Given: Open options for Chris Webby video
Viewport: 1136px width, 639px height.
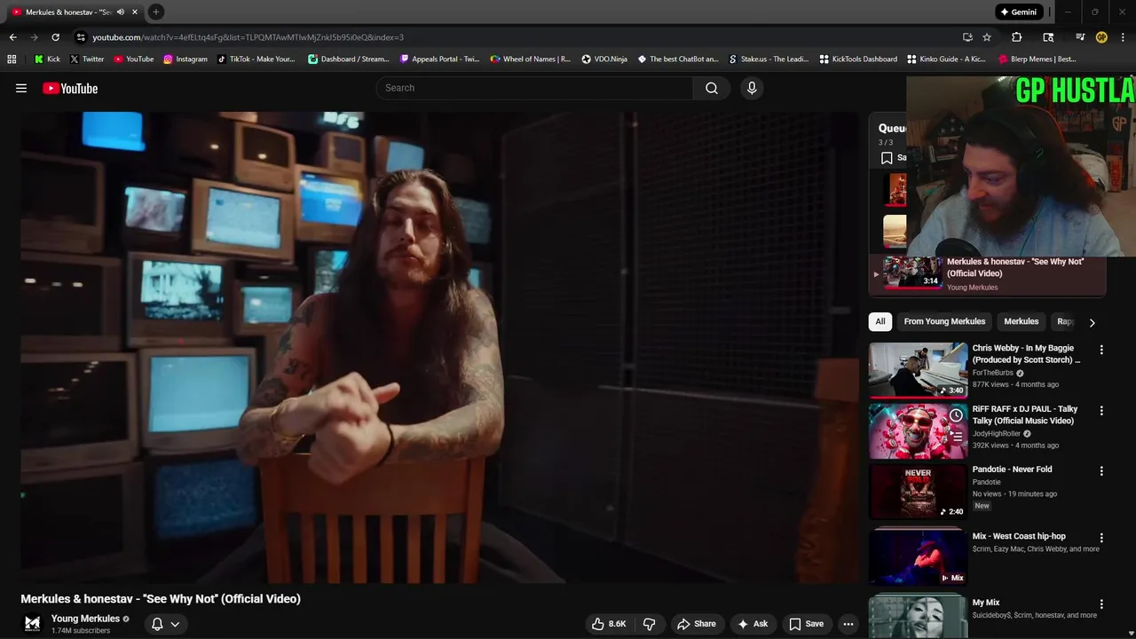Looking at the screenshot, I should tap(1101, 350).
